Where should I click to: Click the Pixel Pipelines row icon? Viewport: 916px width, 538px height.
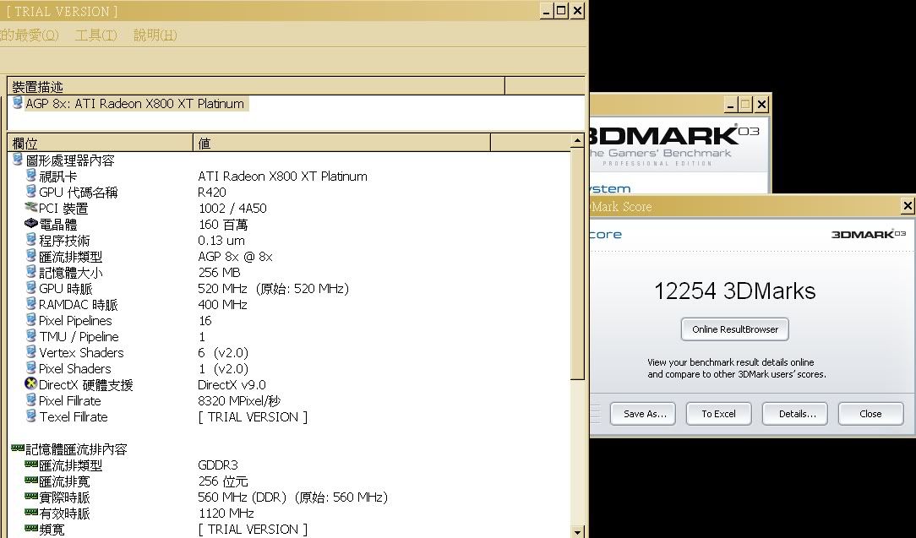click(31, 320)
